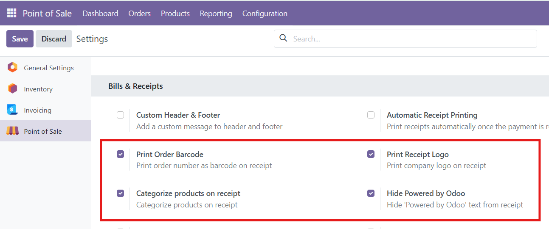The height and width of the screenshot is (229, 549).
Task: Click the Point of Sale storefront icon
Action: click(x=13, y=131)
